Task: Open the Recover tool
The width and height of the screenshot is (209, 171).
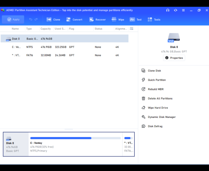Action: pos(97,20)
